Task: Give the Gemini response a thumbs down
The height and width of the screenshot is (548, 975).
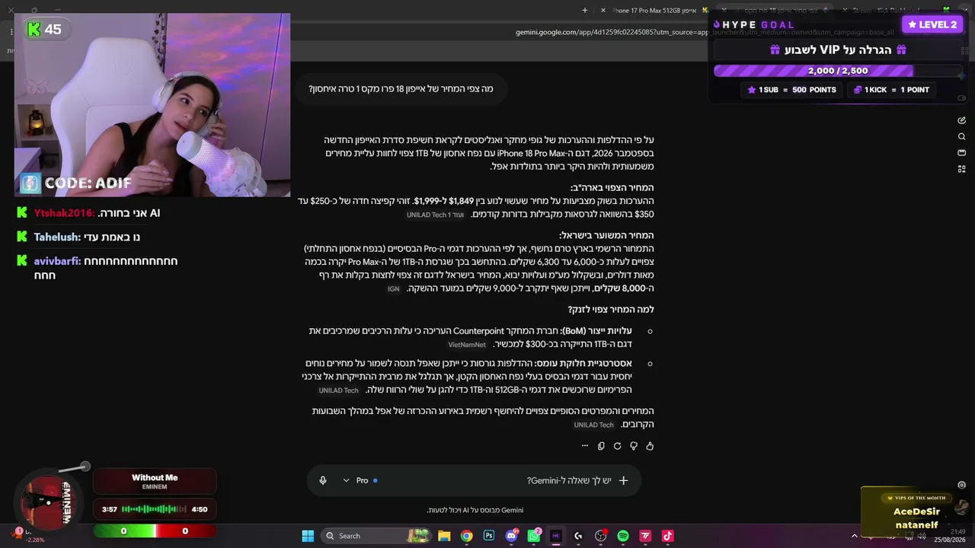Action: (x=634, y=446)
